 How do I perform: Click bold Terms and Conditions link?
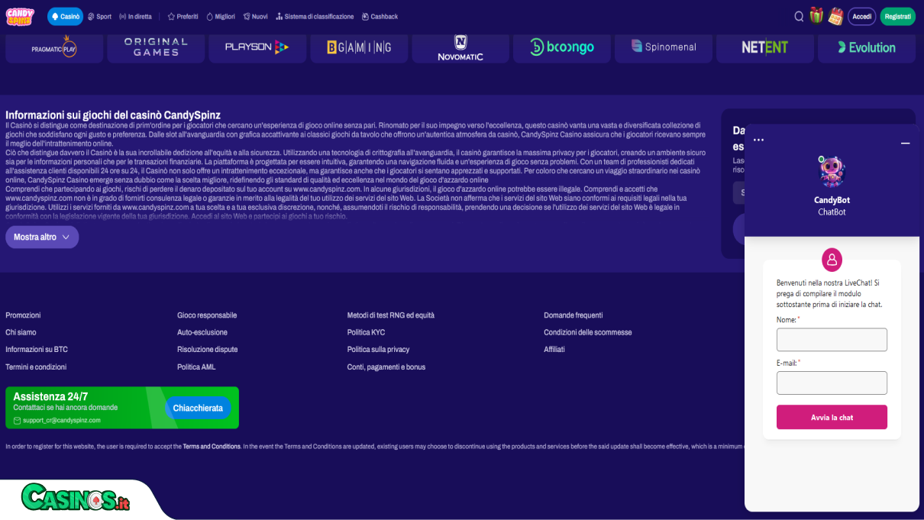click(212, 447)
